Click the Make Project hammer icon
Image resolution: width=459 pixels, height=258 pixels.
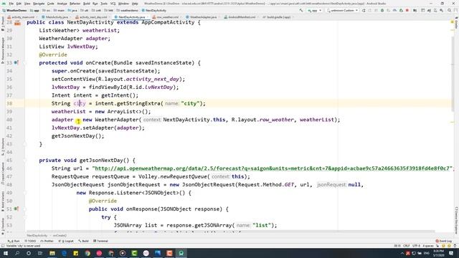click(301, 10)
